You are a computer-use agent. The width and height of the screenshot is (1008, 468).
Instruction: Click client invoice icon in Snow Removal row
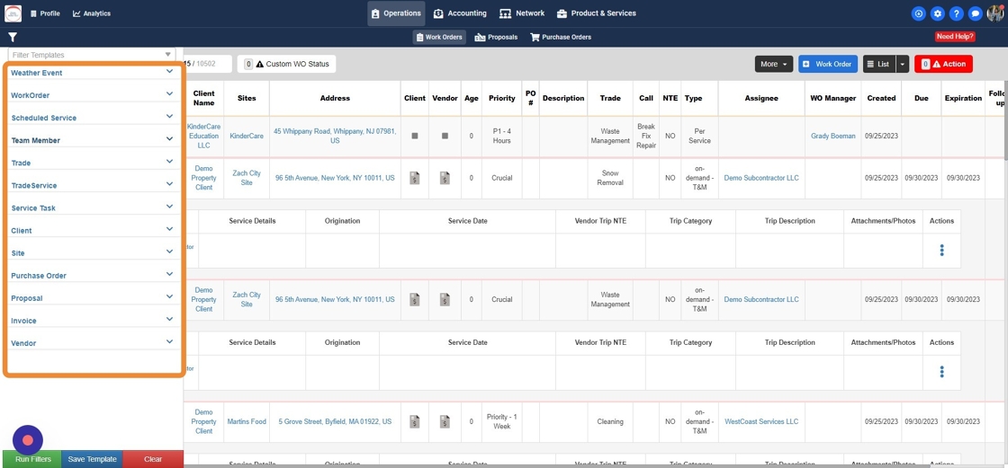(415, 178)
